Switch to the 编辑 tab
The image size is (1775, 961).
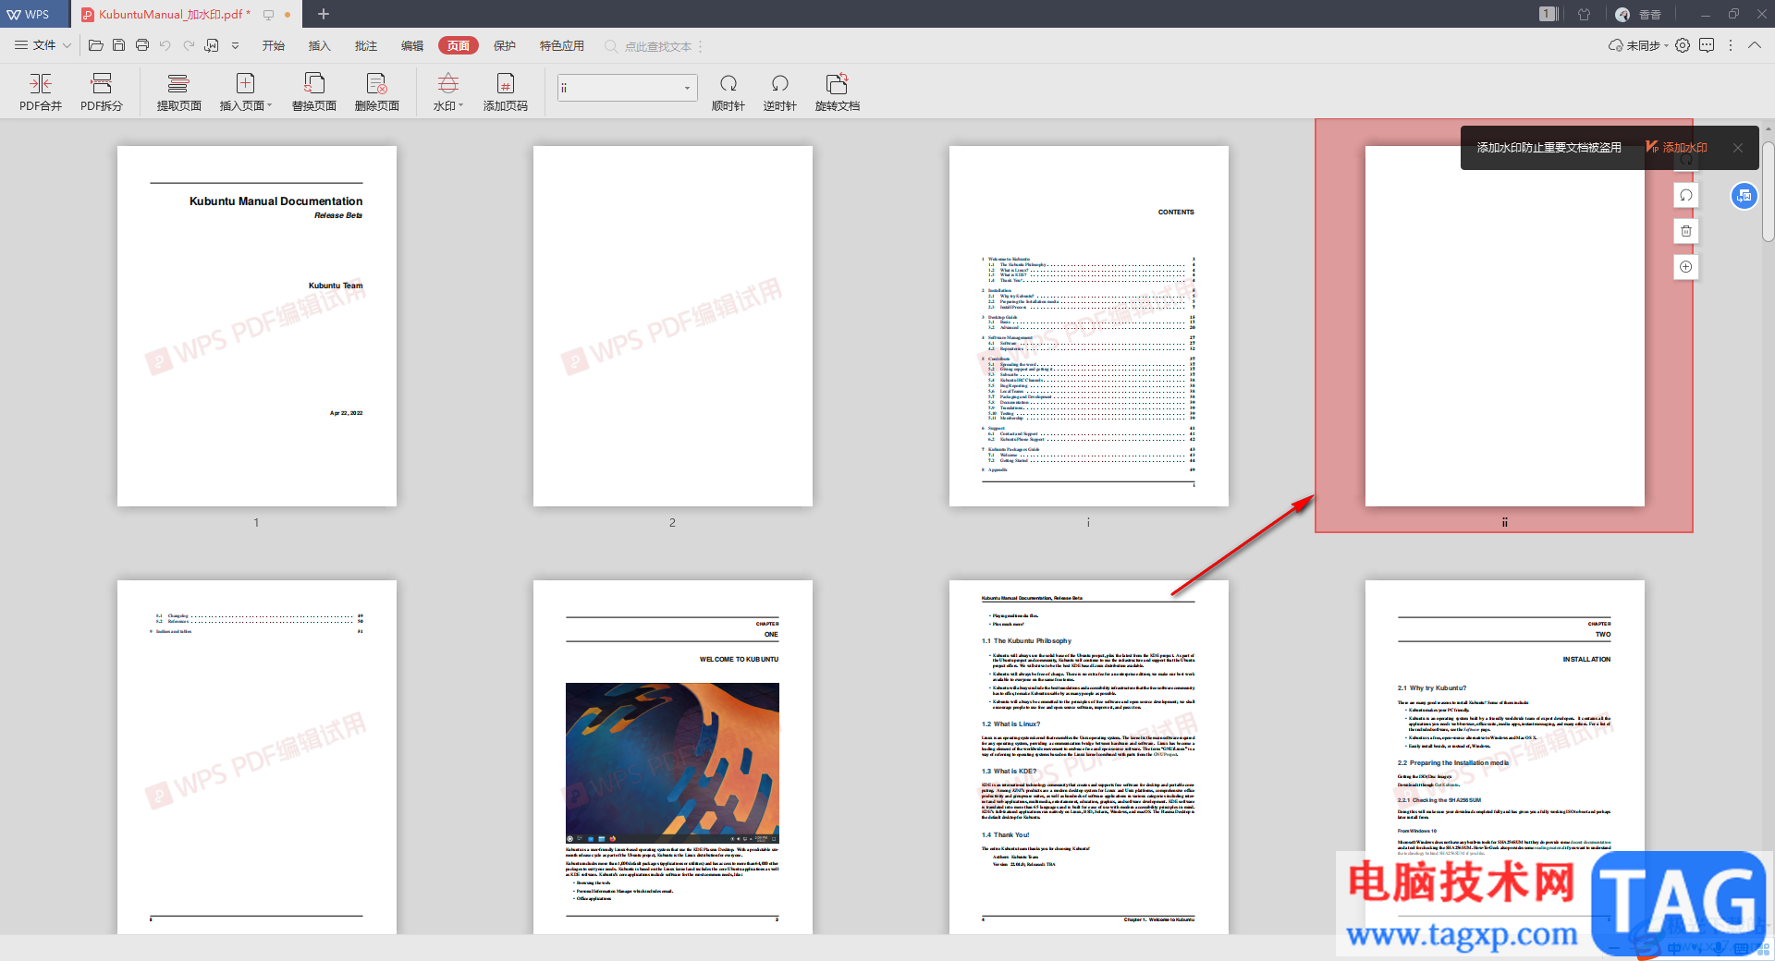[412, 45]
